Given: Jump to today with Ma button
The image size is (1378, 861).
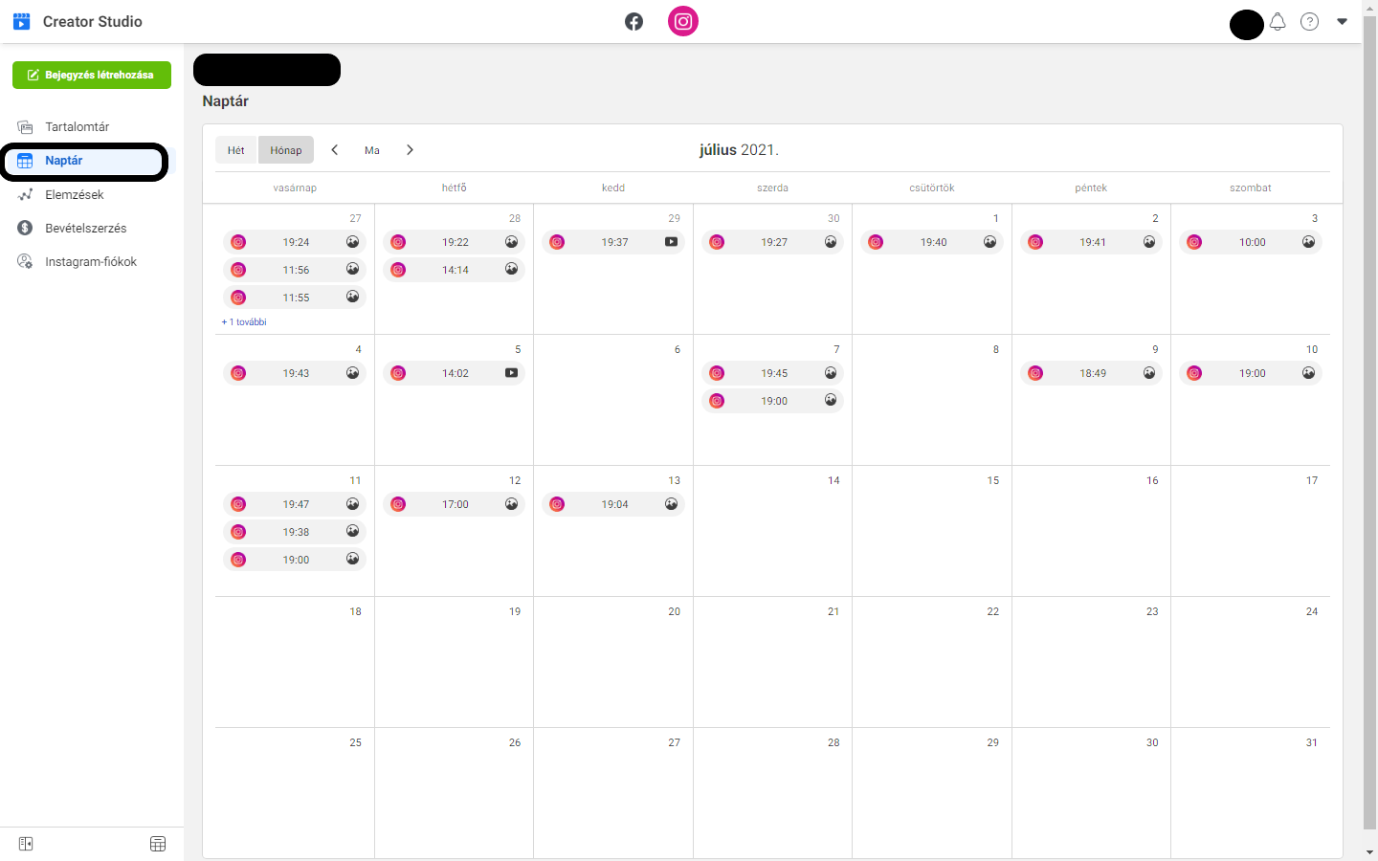Looking at the screenshot, I should point(372,150).
